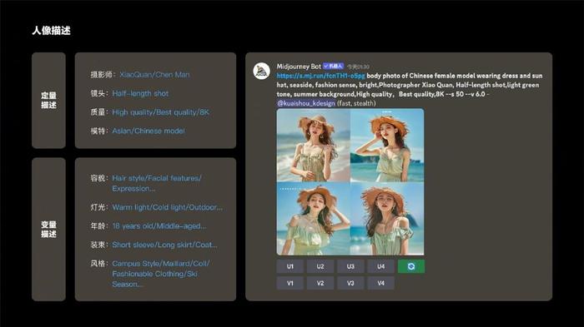584x327 pixels.
Task: Upscale image with U4 button
Action: pos(380,266)
